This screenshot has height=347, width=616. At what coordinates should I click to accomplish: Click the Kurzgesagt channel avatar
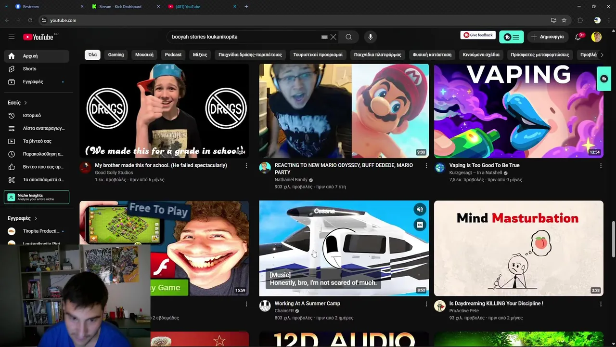pos(440,167)
